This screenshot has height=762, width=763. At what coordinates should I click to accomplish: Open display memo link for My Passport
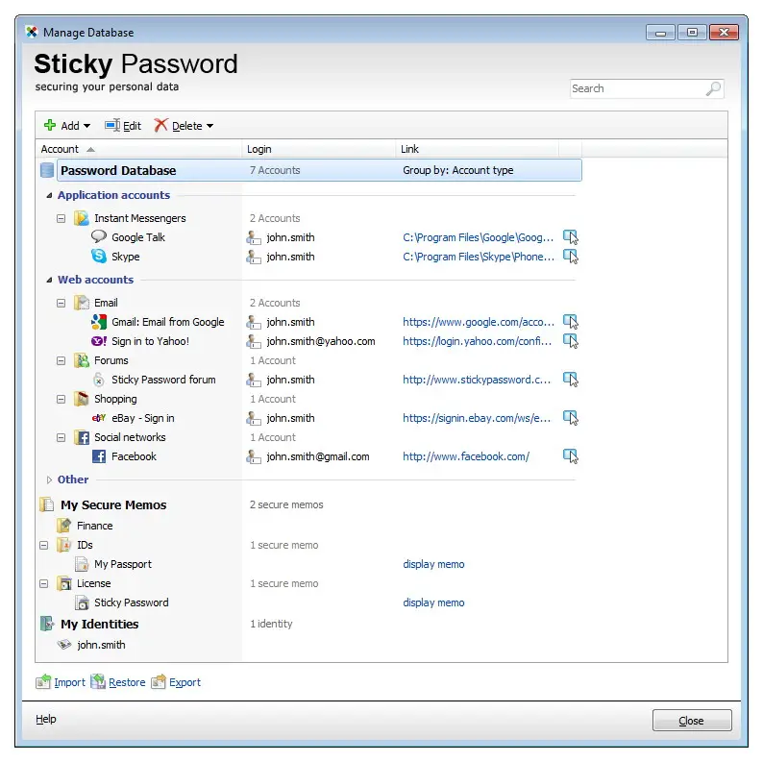coord(433,564)
